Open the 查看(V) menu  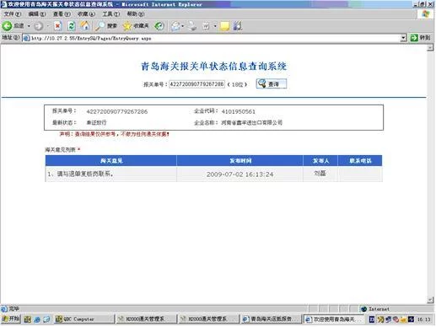(62, 13)
